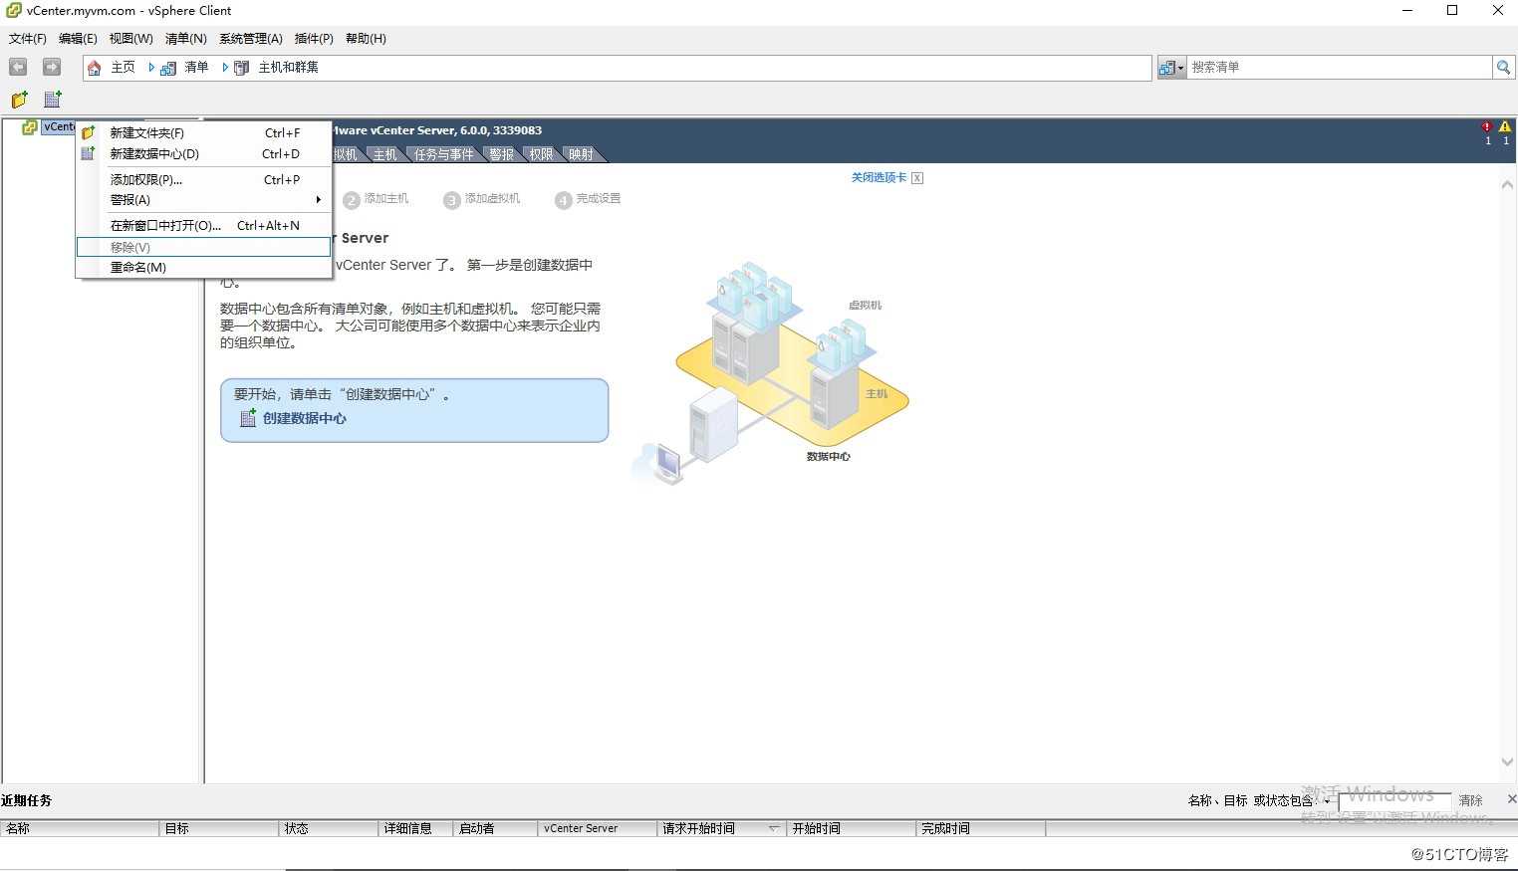Open the 名称、目标 或状态包含 filter dropdown
Viewport: 1518px width, 871px height.
(1328, 801)
